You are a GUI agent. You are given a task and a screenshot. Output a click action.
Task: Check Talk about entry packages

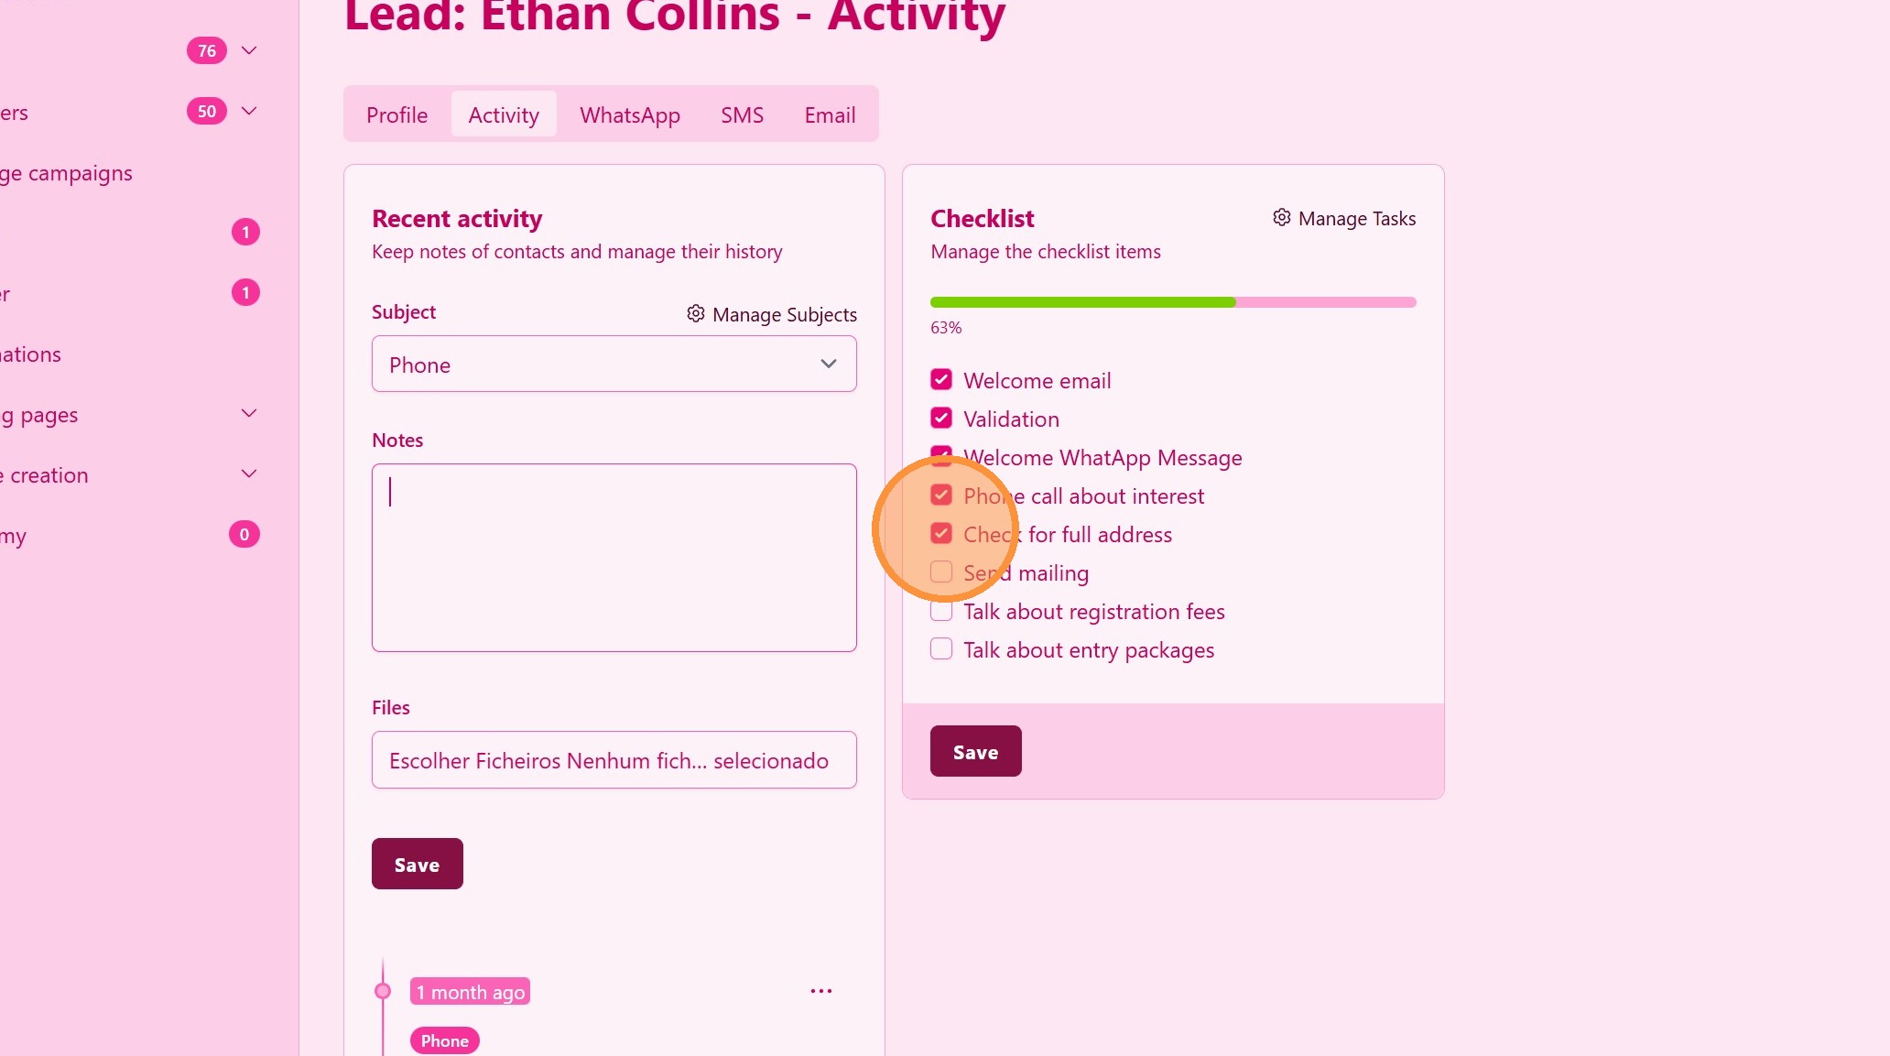[941, 649]
